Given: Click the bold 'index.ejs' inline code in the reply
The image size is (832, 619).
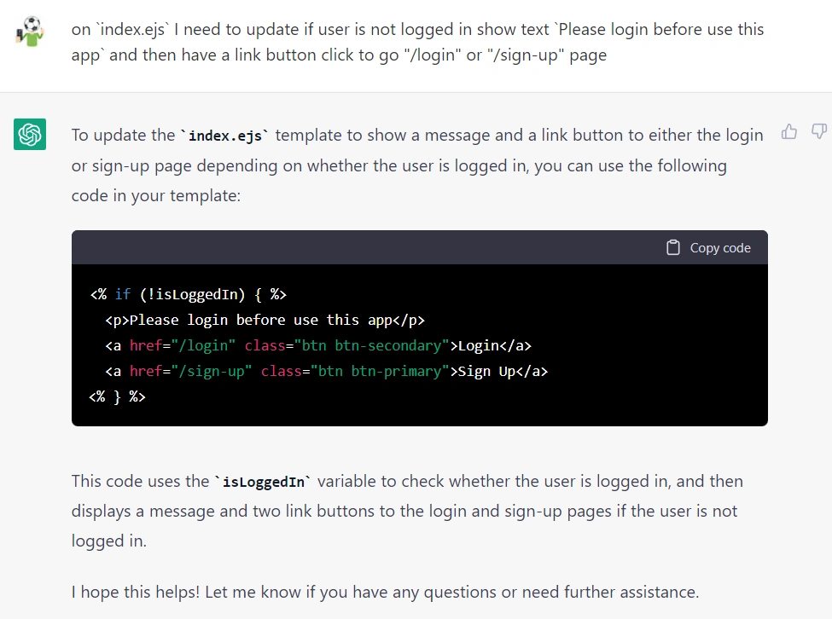Looking at the screenshot, I should point(225,136).
